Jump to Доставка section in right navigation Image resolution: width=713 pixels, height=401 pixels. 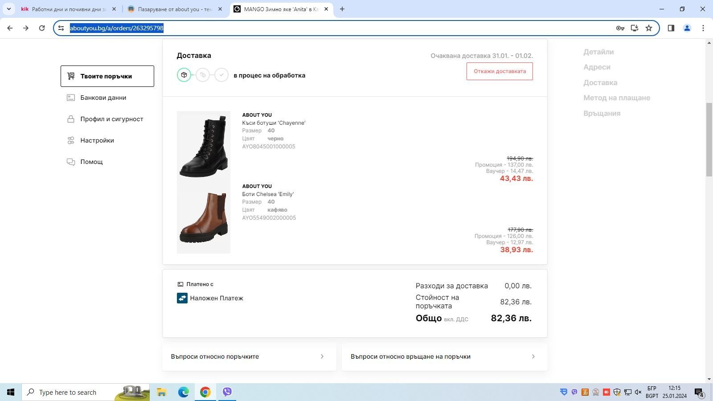click(600, 82)
